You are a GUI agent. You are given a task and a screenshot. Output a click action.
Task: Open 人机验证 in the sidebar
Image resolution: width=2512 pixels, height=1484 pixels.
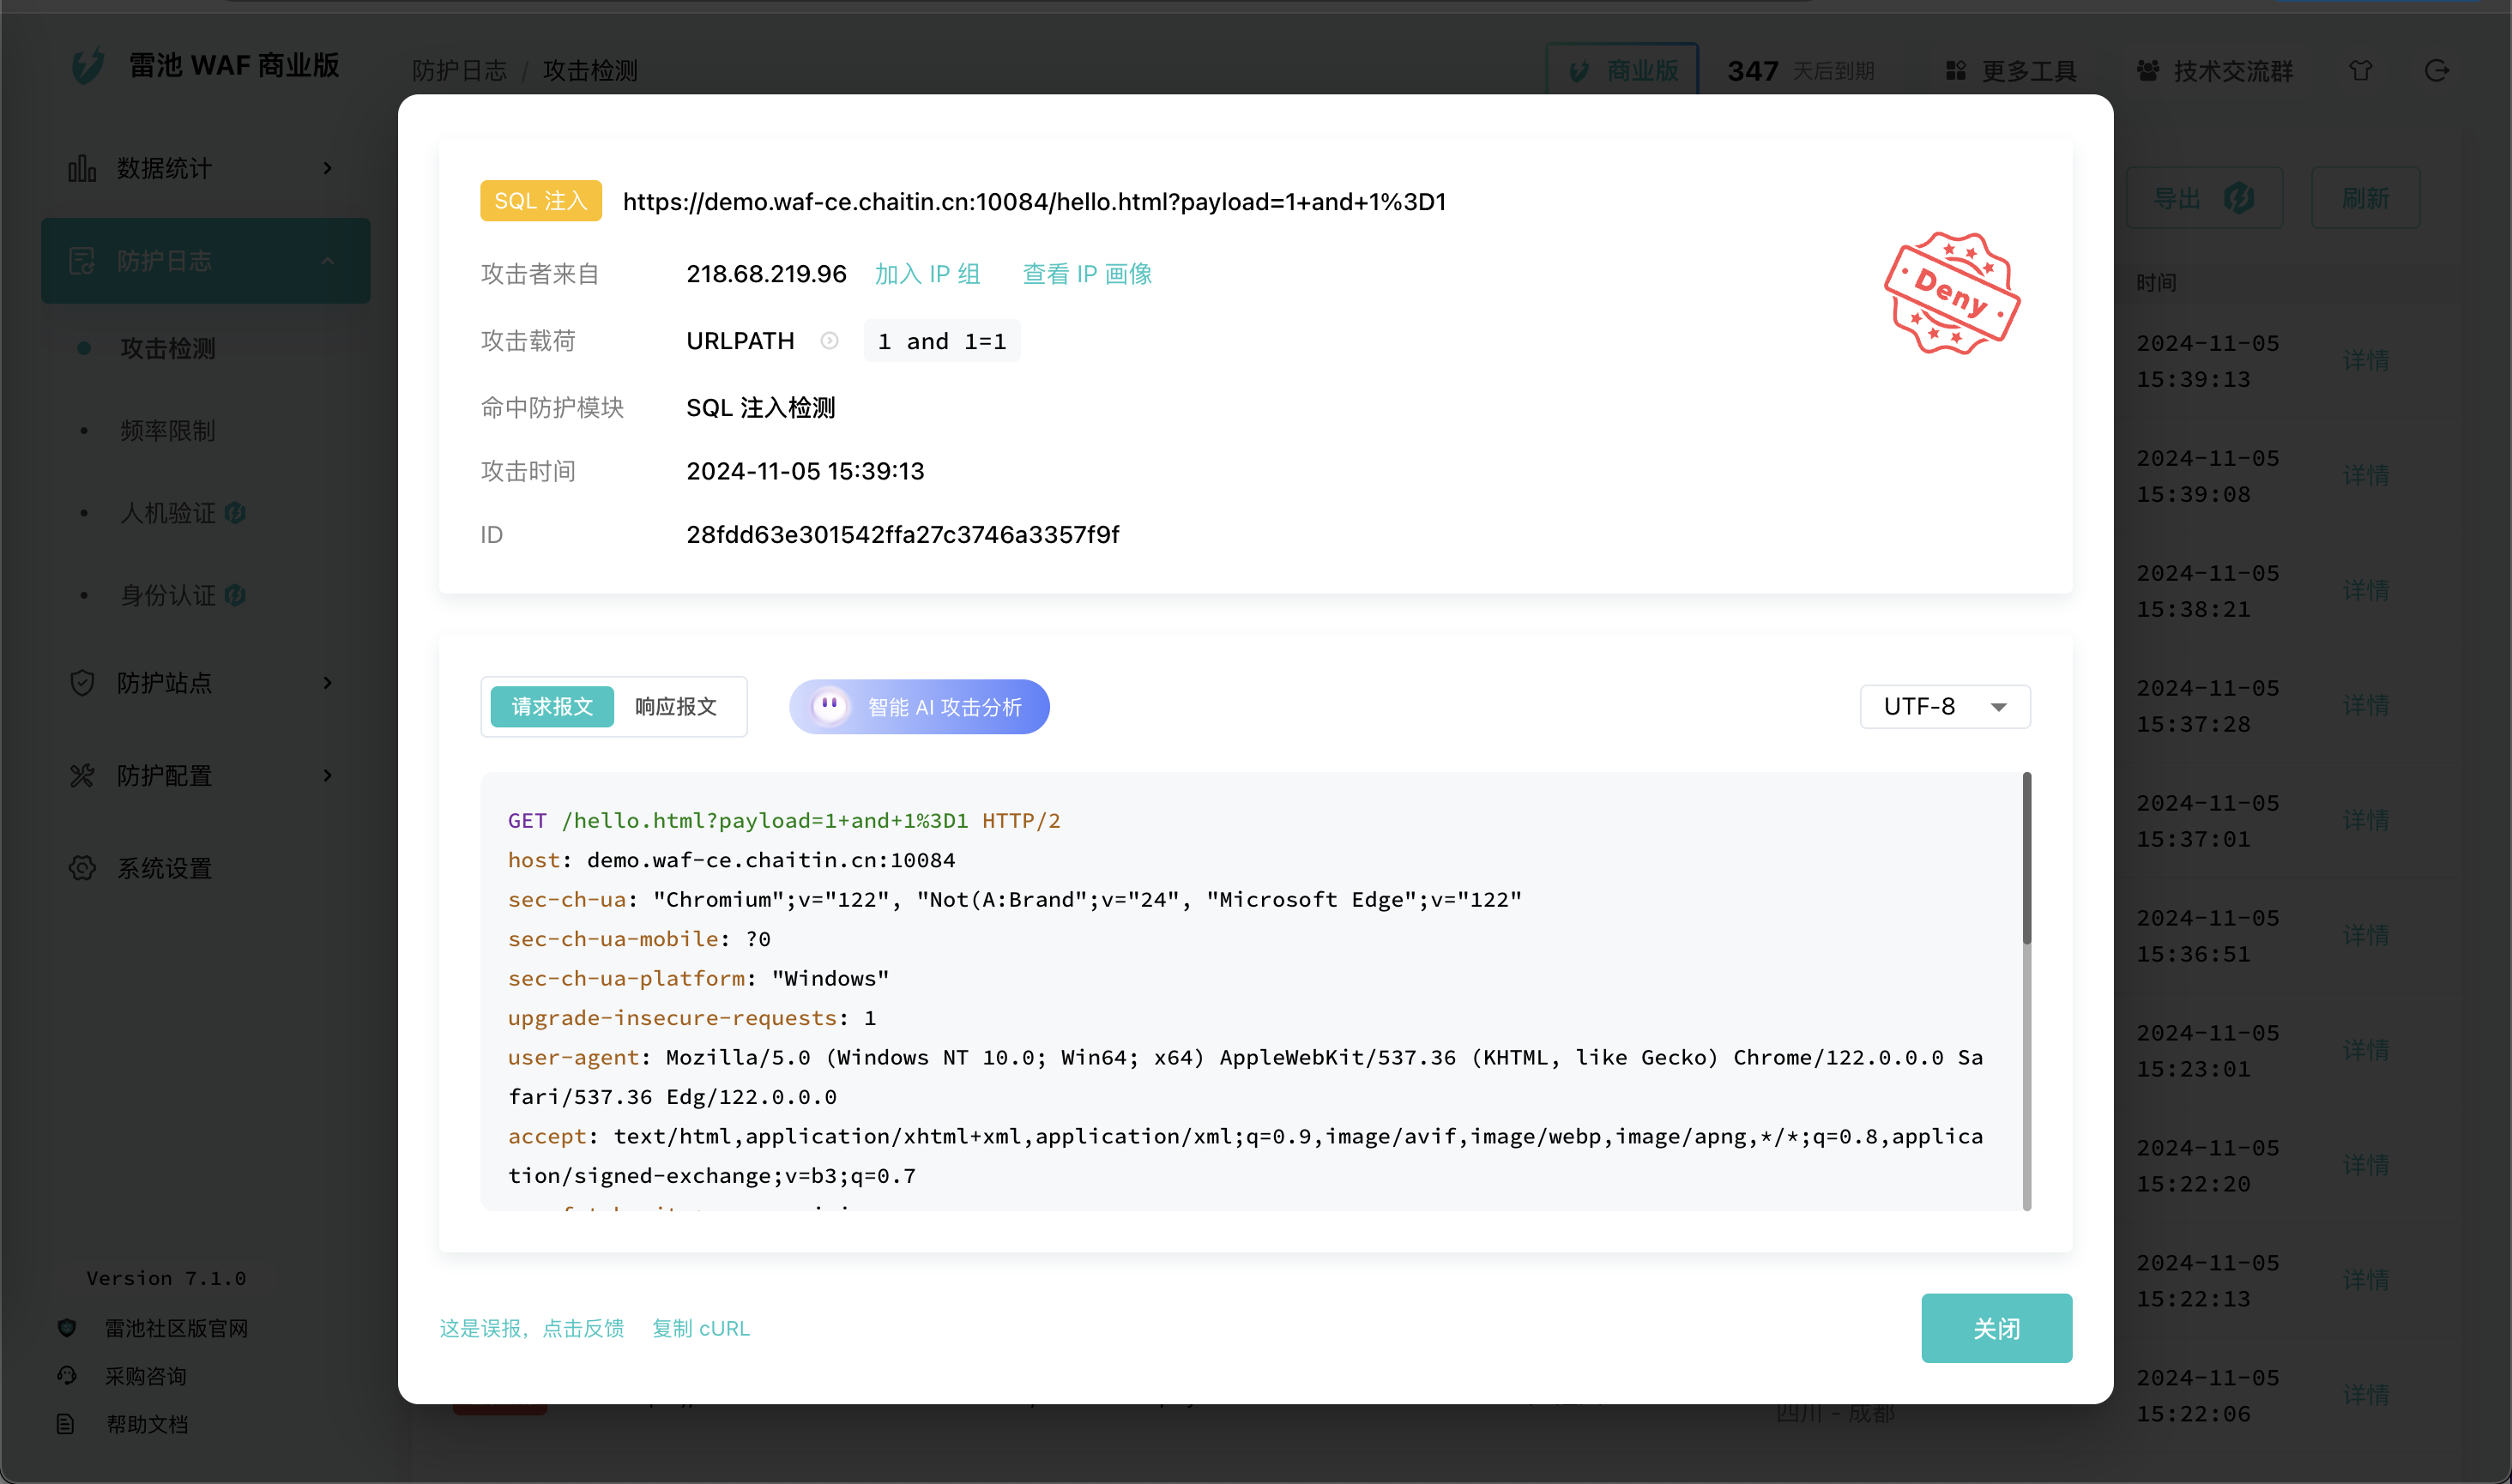(167, 513)
